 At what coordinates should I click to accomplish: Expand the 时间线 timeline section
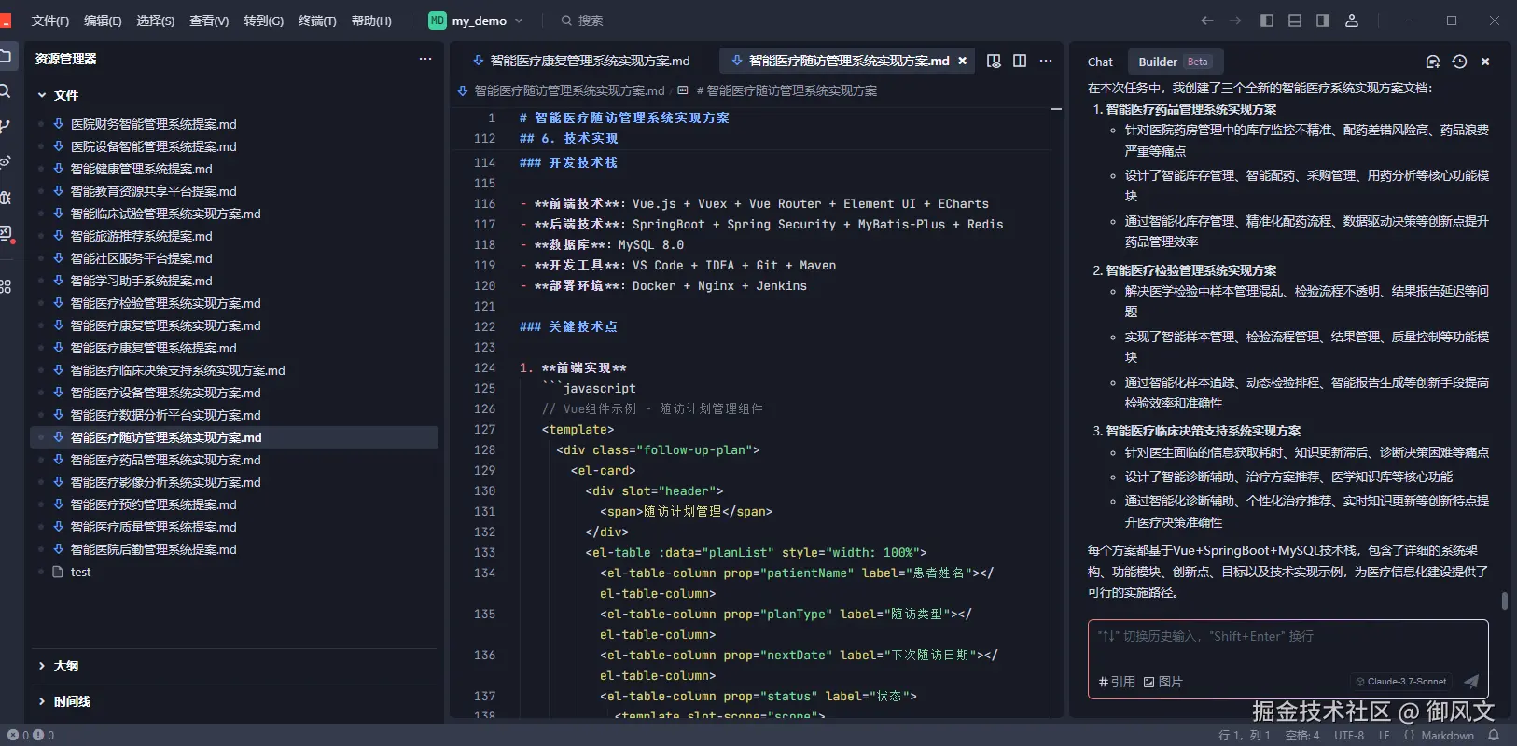(x=71, y=701)
